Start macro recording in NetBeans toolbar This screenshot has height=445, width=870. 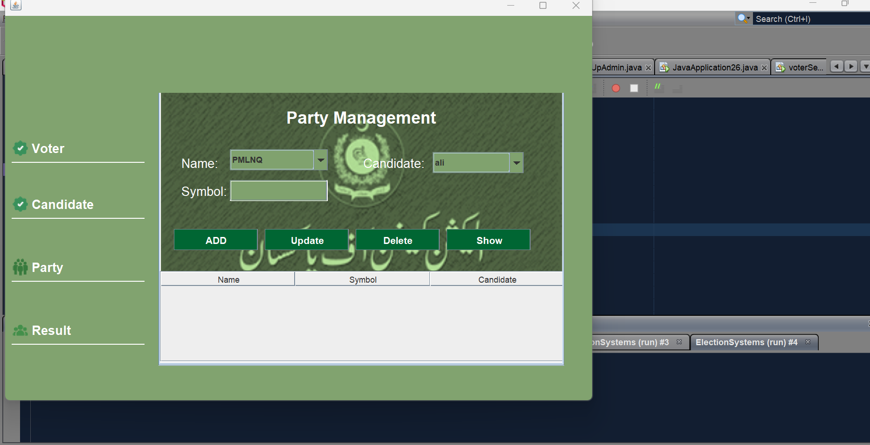616,88
